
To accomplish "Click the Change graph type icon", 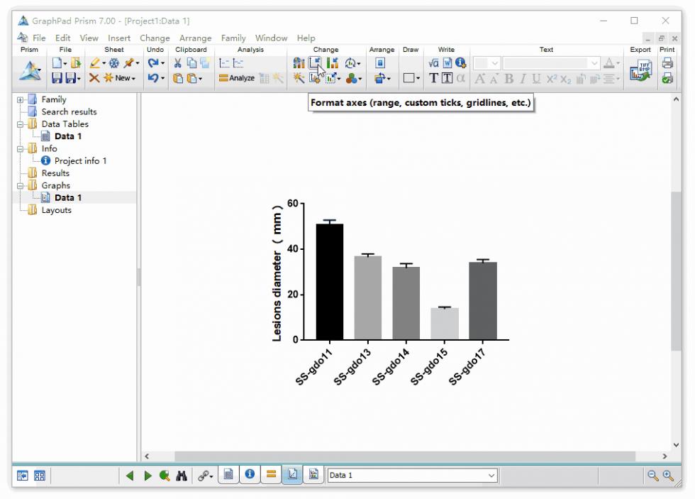I will (299, 63).
